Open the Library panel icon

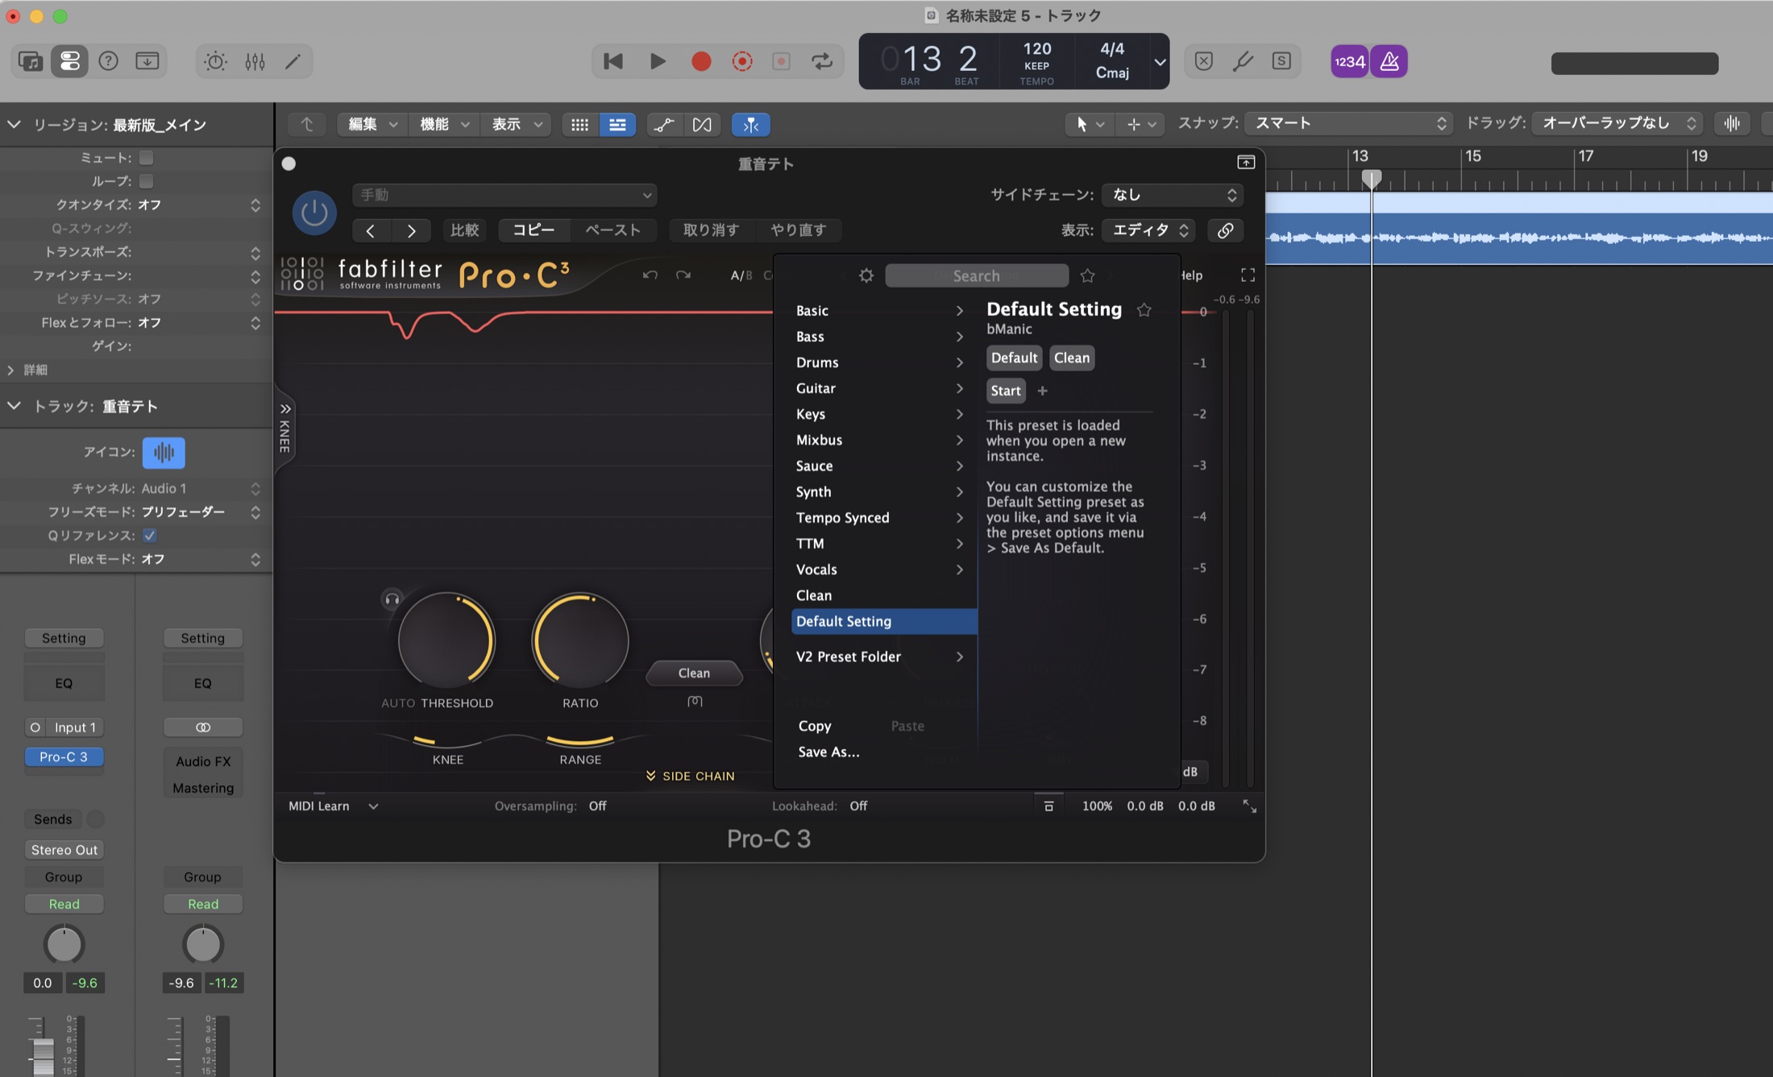(30, 61)
